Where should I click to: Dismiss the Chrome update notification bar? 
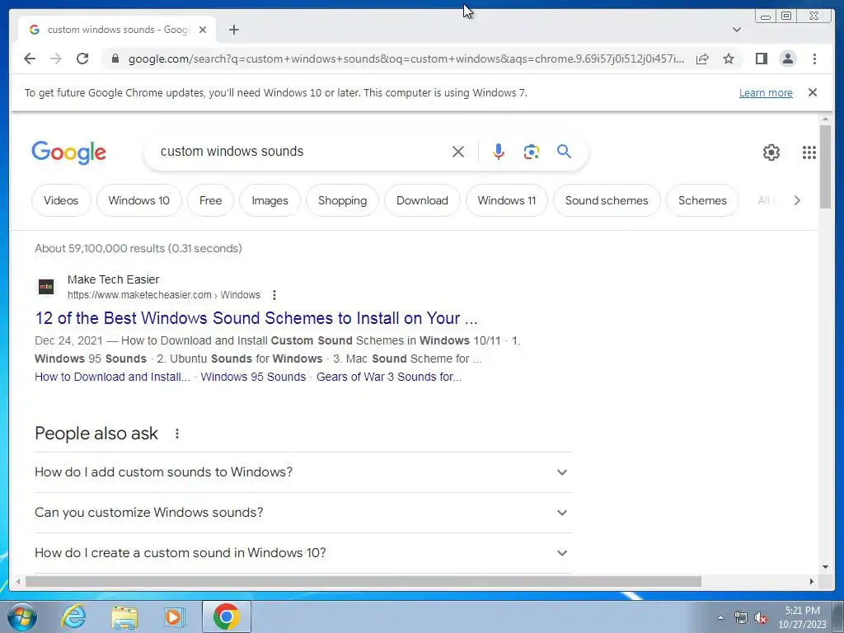(x=813, y=92)
